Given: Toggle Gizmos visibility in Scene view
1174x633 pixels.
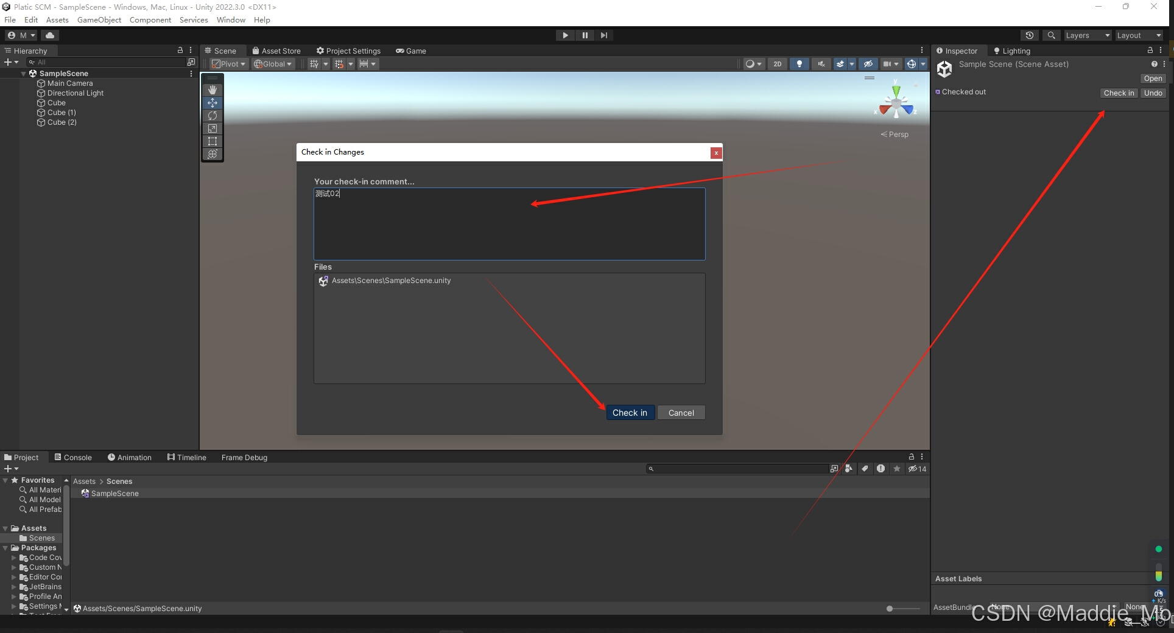Looking at the screenshot, I should click(x=912, y=64).
